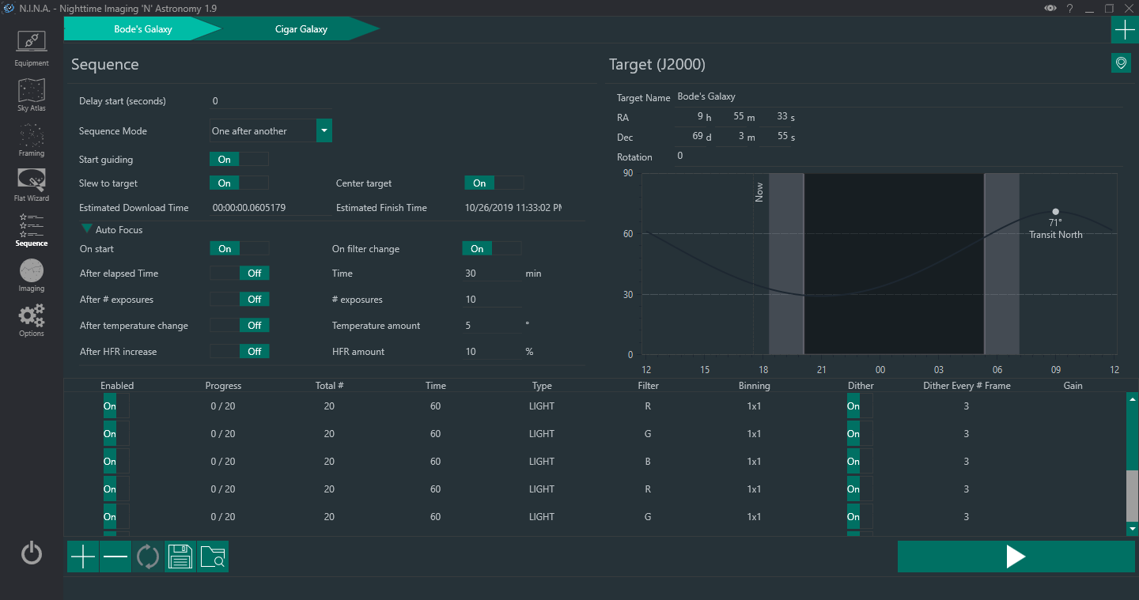
Task: Start the sequence with play button
Action: tap(1016, 557)
